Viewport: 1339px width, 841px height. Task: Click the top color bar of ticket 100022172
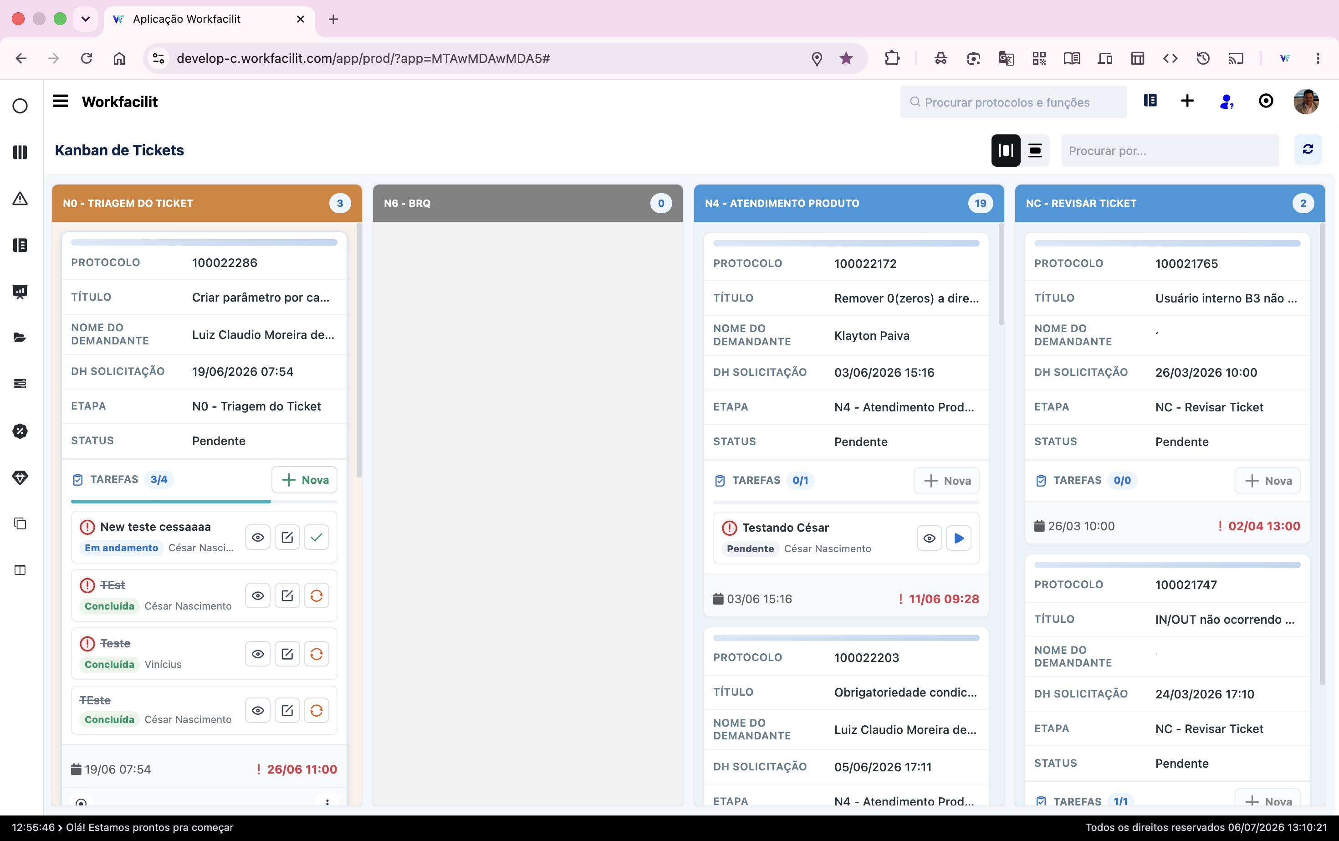(846, 243)
